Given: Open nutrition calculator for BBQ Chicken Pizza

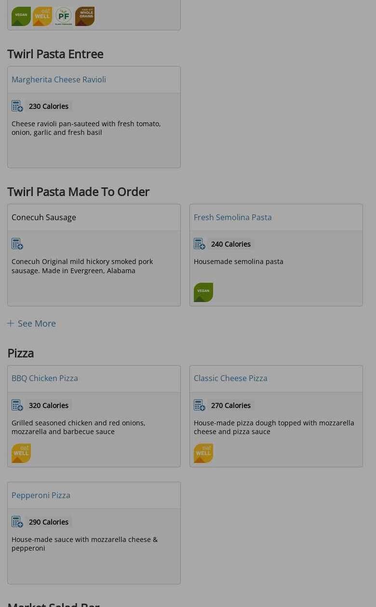Looking at the screenshot, I should click(17, 406).
